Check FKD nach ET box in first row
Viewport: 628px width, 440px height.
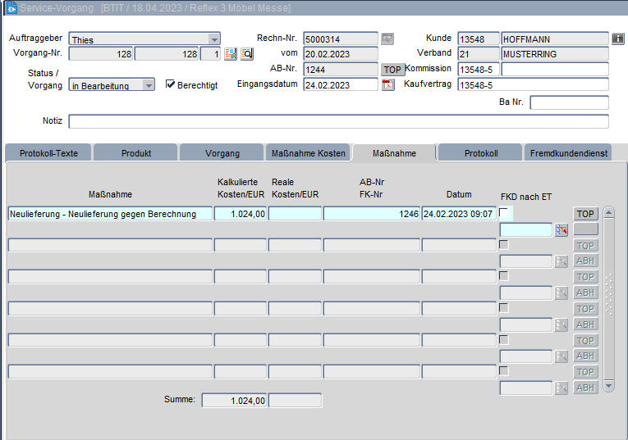504,213
